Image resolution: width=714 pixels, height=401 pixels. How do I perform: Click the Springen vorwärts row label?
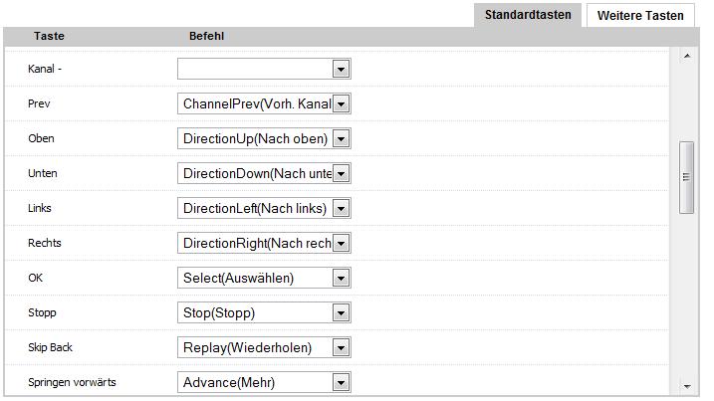coord(72,382)
